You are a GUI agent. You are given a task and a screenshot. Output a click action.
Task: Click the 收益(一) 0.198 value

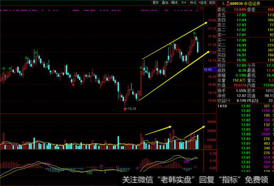coord(241,100)
